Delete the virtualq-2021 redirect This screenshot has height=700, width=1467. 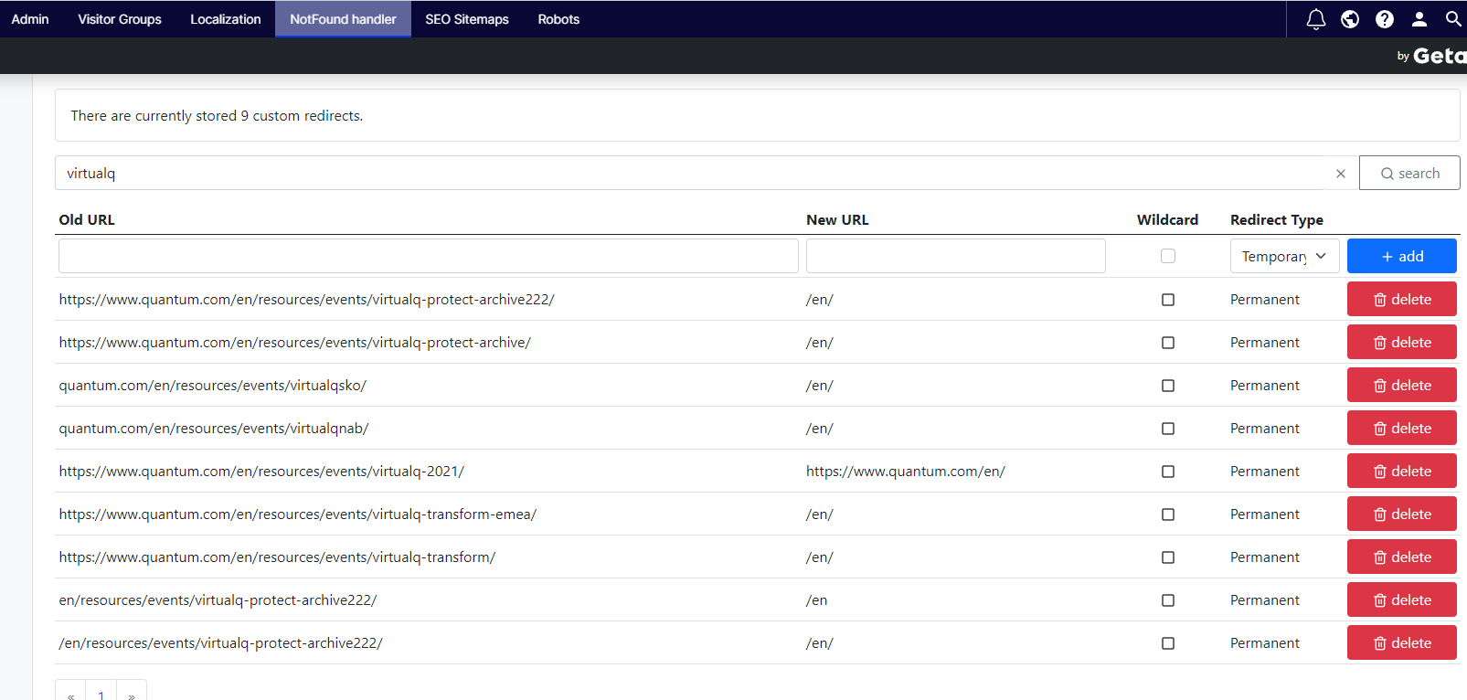pos(1401,472)
